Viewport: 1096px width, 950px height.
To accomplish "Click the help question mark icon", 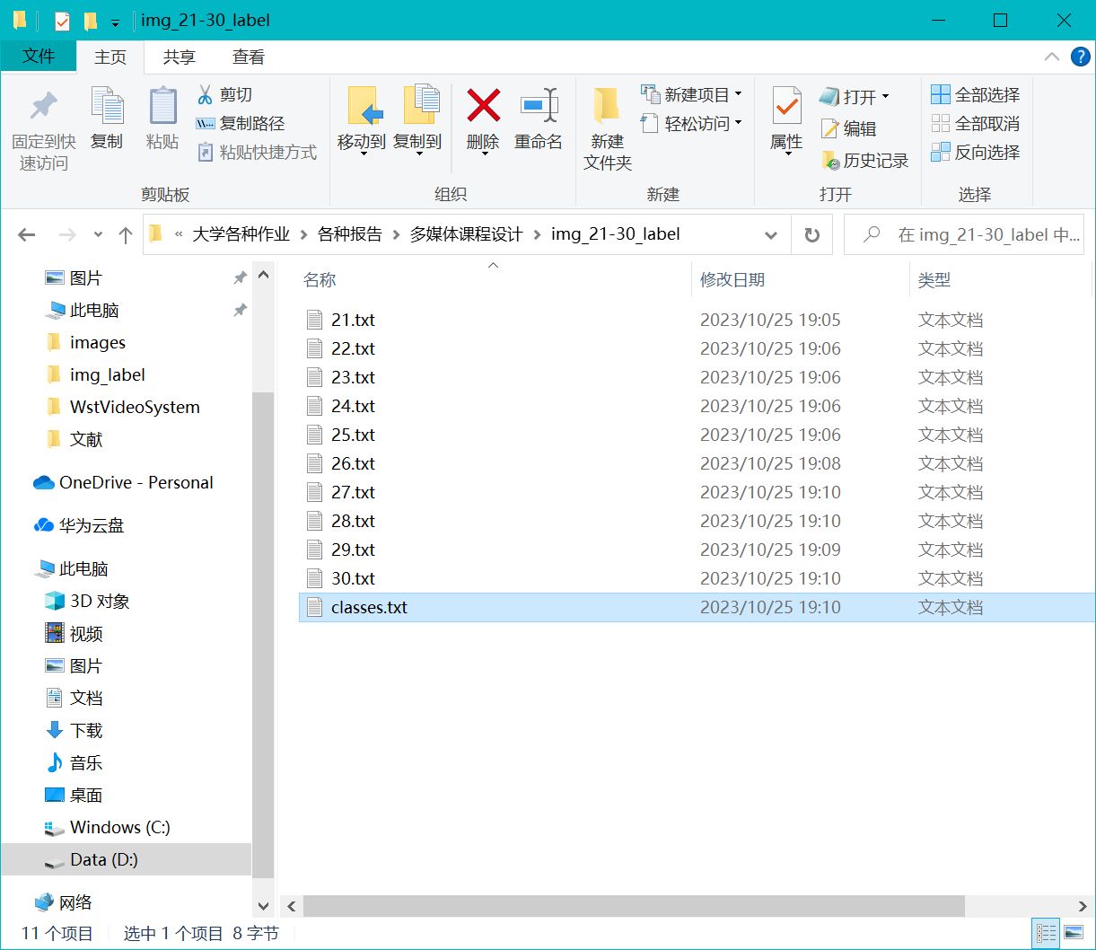I will tap(1081, 57).
